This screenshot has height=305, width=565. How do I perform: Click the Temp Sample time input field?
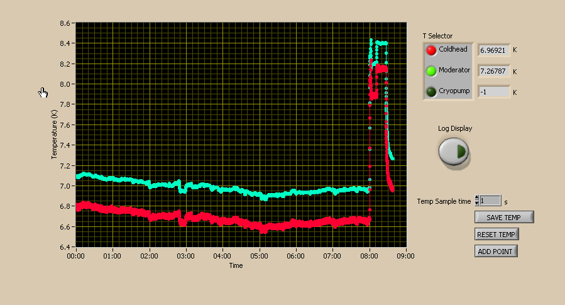click(x=490, y=201)
